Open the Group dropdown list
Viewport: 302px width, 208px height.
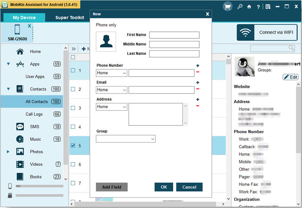[126, 139]
